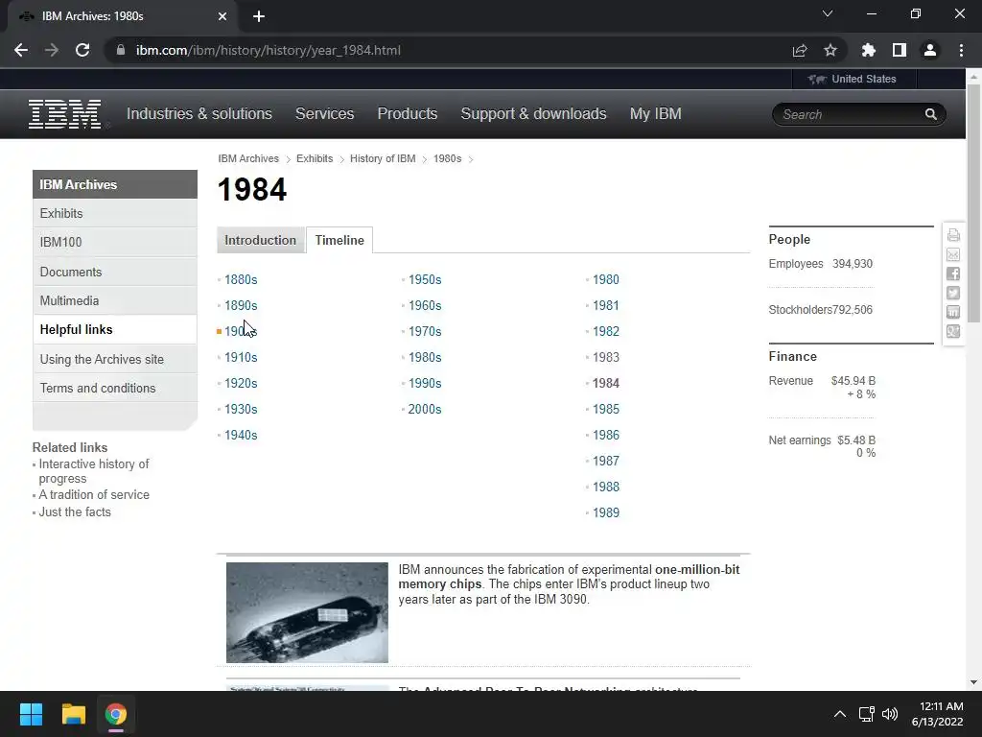Select the United States country selector
The height and width of the screenshot is (737, 982).
coord(853,79)
